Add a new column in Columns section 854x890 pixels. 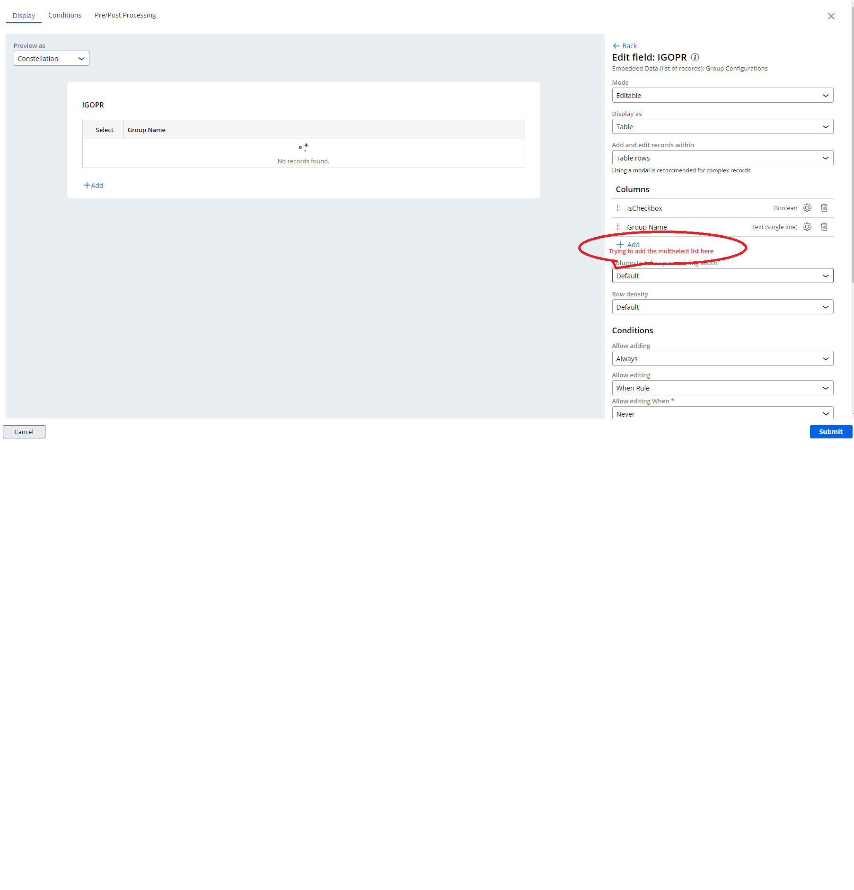tap(628, 244)
